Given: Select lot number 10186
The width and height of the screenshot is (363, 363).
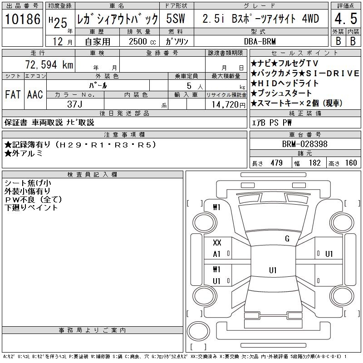Looking at the screenshot, I should coord(22,19).
